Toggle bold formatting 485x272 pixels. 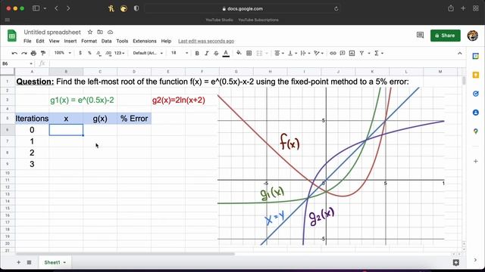point(197,53)
